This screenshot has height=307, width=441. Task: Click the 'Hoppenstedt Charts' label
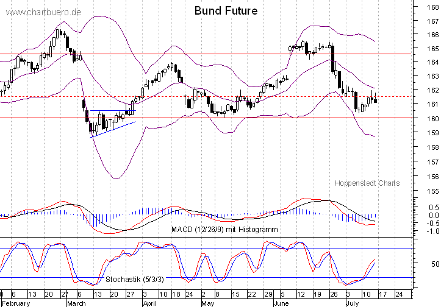click(367, 183)
